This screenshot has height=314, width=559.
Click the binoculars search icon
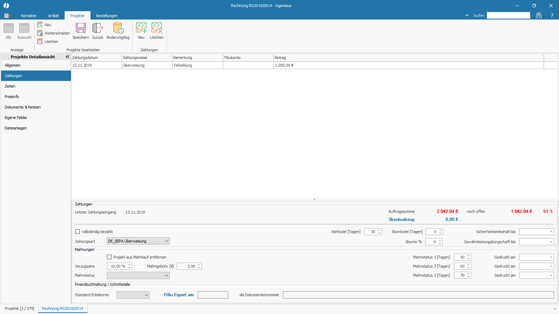(x=539, y=15)
